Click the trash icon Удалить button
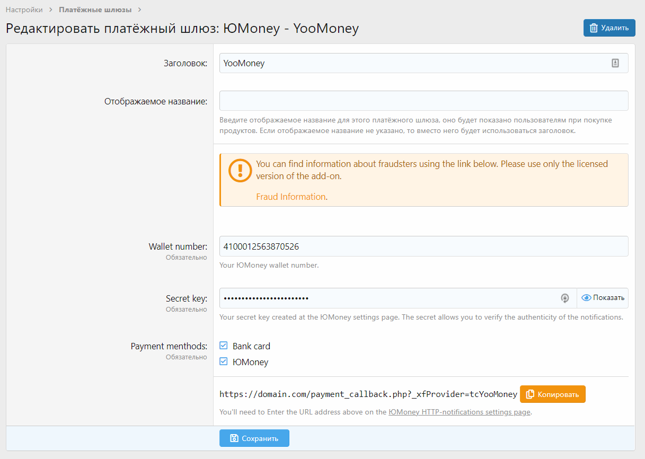645x459 pixels. click(x=609, y=28)
